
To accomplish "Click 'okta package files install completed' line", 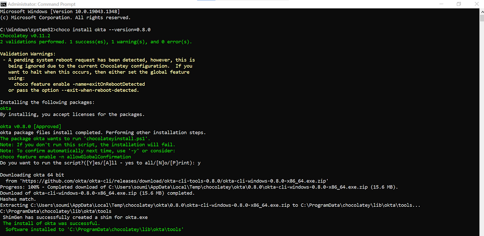I will pos(103,133).
